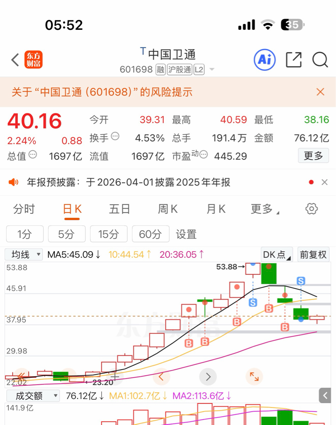Switch to the 月K tab
This screenshot has height=425, width=336.
[x=216, y=209]
